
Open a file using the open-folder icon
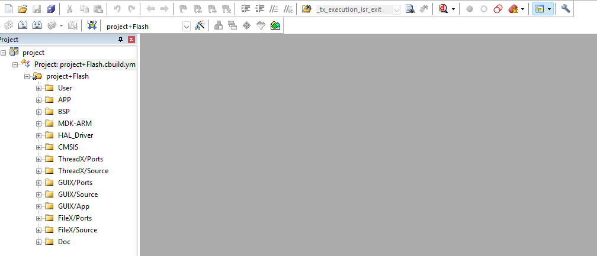tap(23, 9)
